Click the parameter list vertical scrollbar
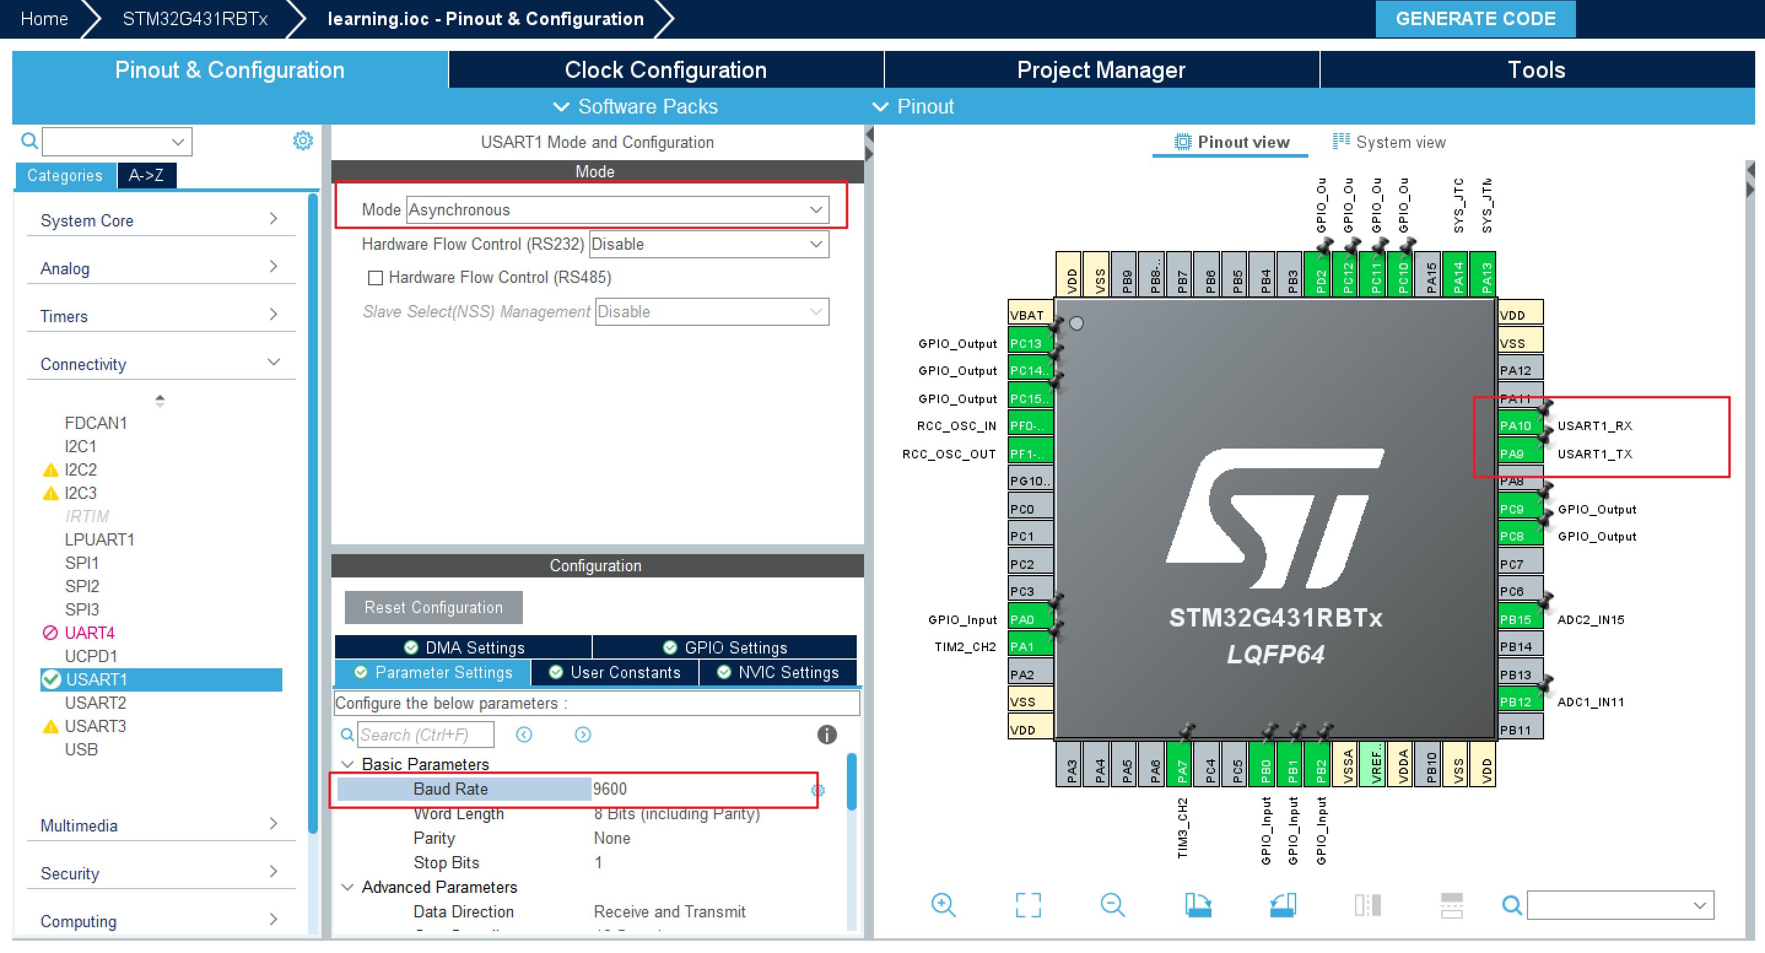Screen dimensions: 1765x953 click(x=851, y=782)
